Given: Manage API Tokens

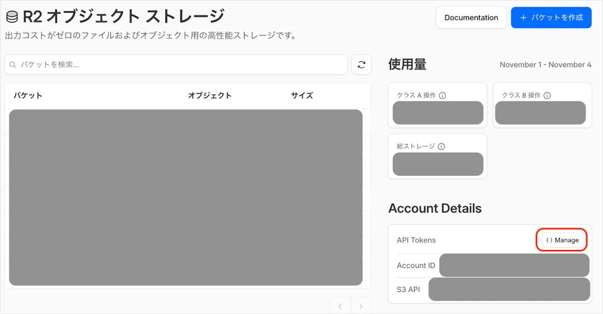Looking at the screenshot, I should pyautogui.click(x=562, y=240).
